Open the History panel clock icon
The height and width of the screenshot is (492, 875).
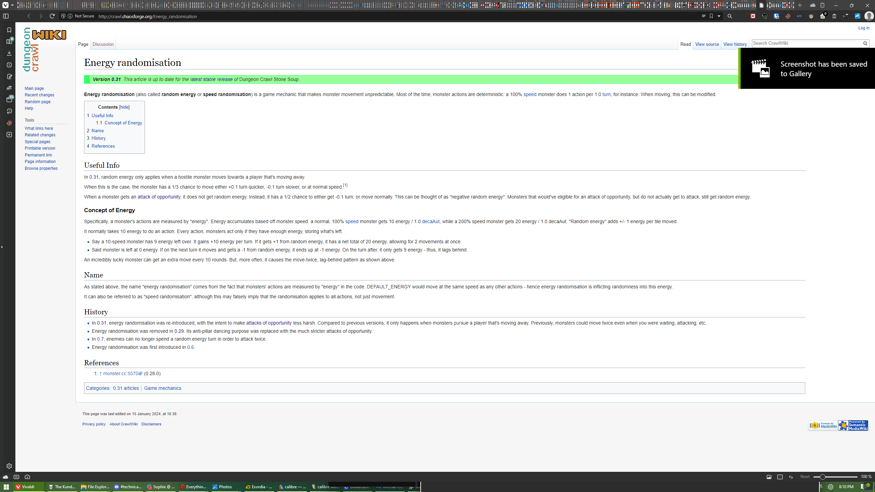point(9,65)
